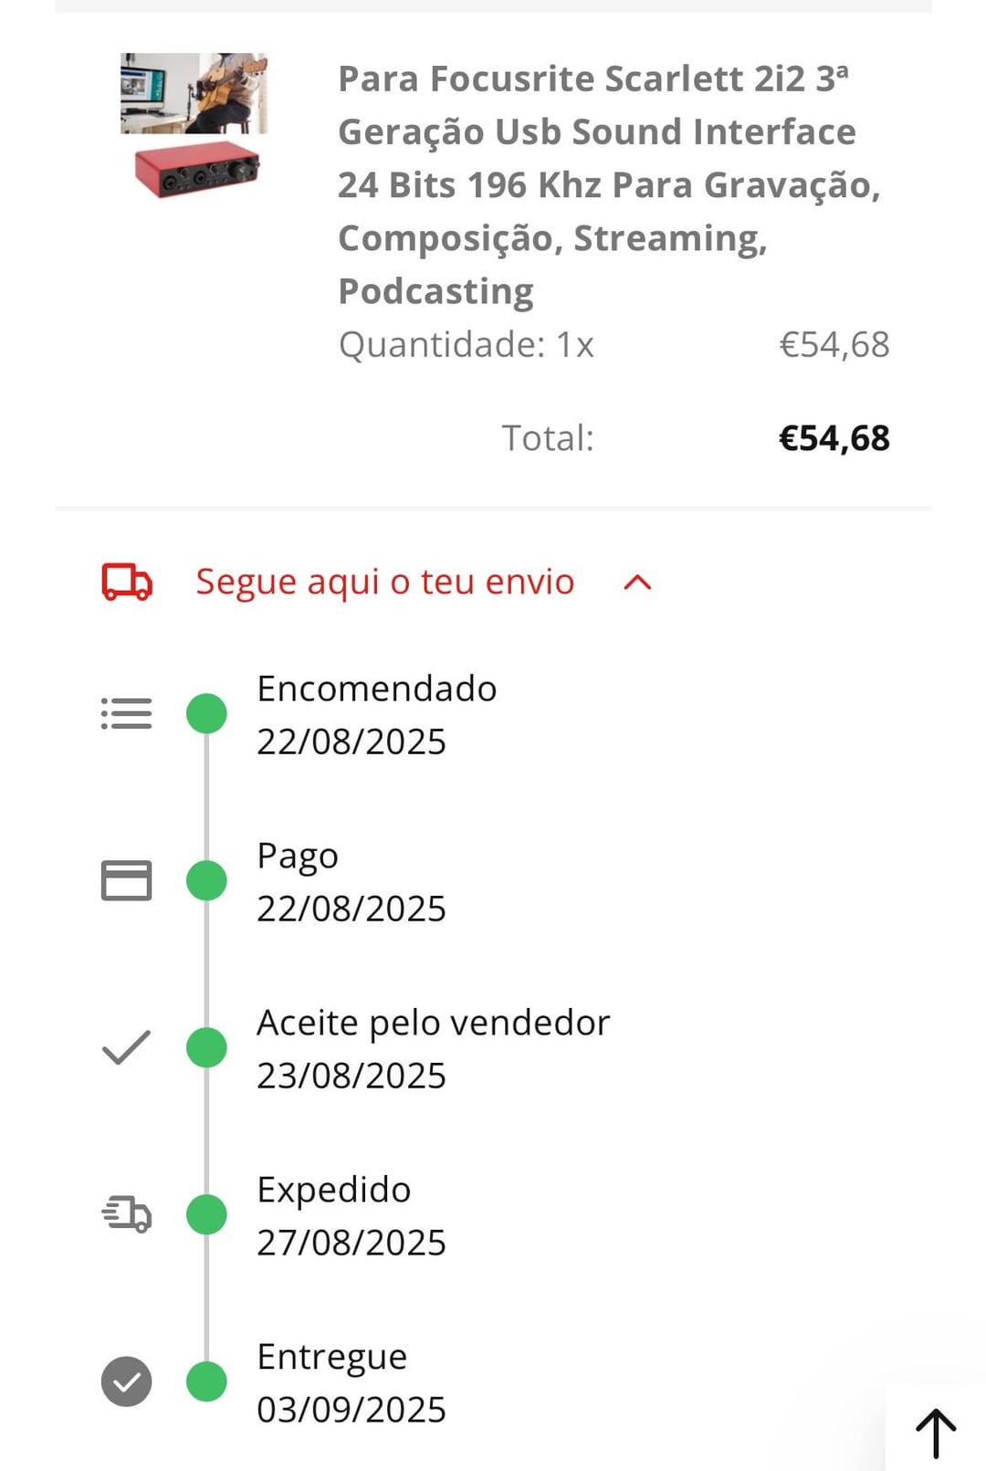The height and width of the screenshot is (1471, 986).
Task: Click the credit card icon beside Pago
Action: 126,880
